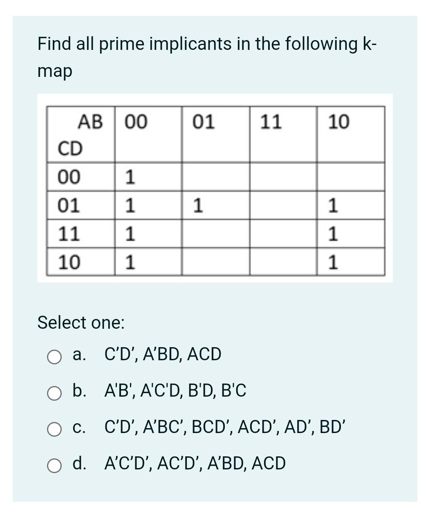
Task: Click the 1 in row 00 column 00
Action: (129, 177)
